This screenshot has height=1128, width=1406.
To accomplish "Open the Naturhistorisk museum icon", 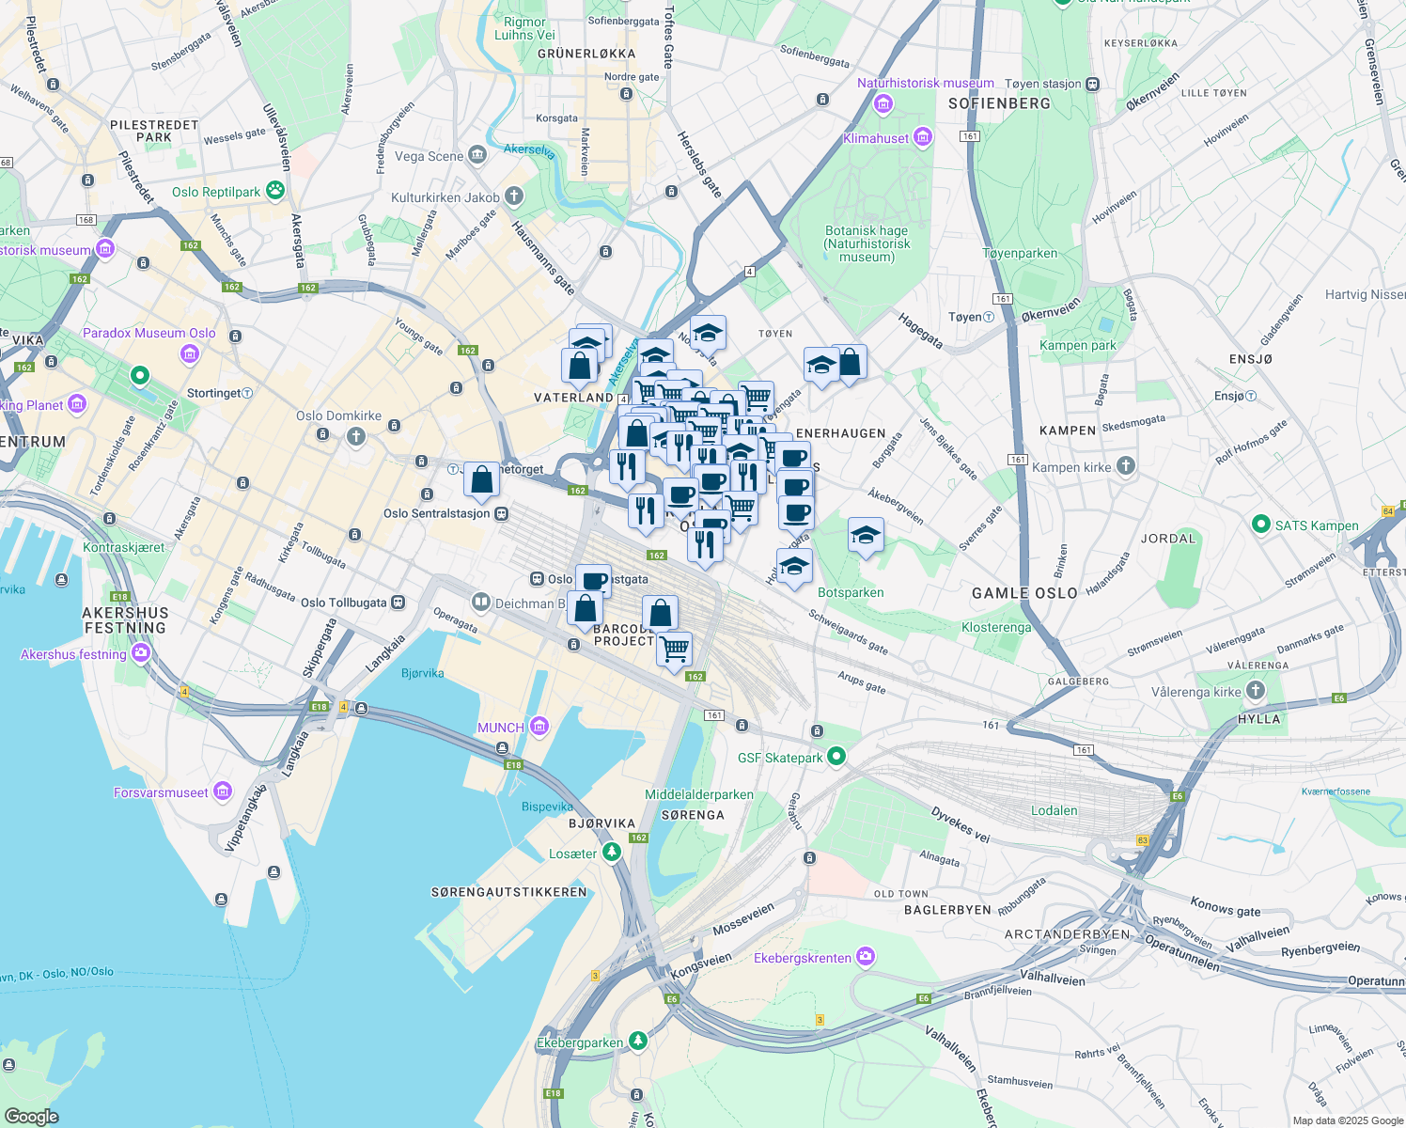I will click(883, 103).
